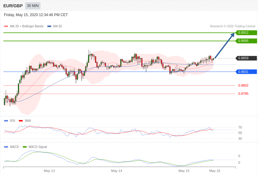Click the MACD legend label
The height and width of the screenshot is (175, 258).
tap(15, 147)
